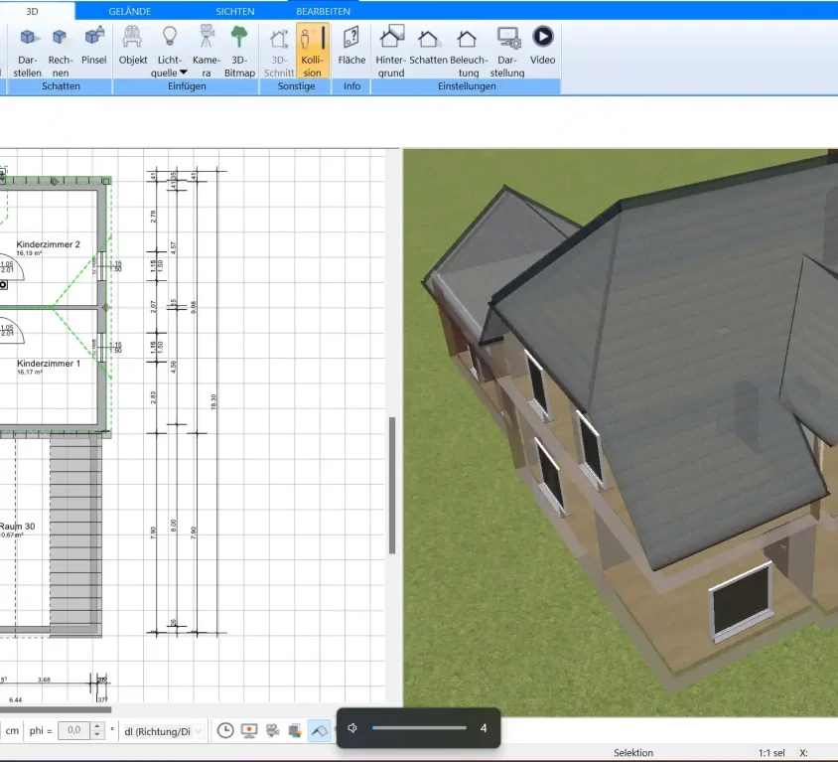This screenshot has height=762, width=838.
Task: Click the 18.30 dimension value
Action: 213,401
